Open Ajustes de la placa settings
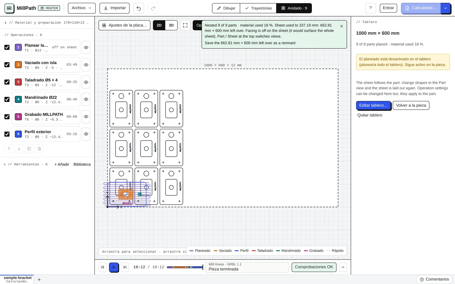This screenshot has height=284, width=455. point(124,25)
